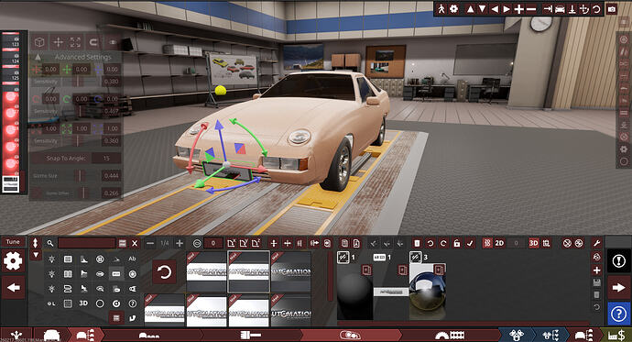The height and width of the screenshot is (342, 632).
Task: Decrease fixture page with the minus
Action: click(x=150, y=243)
